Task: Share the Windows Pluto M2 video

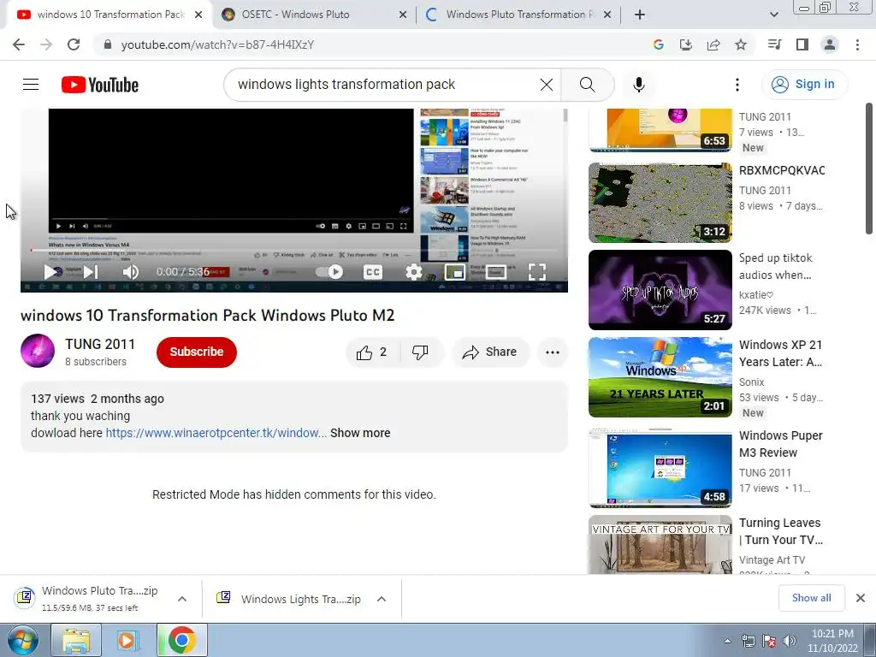Action: click(x=490, y=352)
